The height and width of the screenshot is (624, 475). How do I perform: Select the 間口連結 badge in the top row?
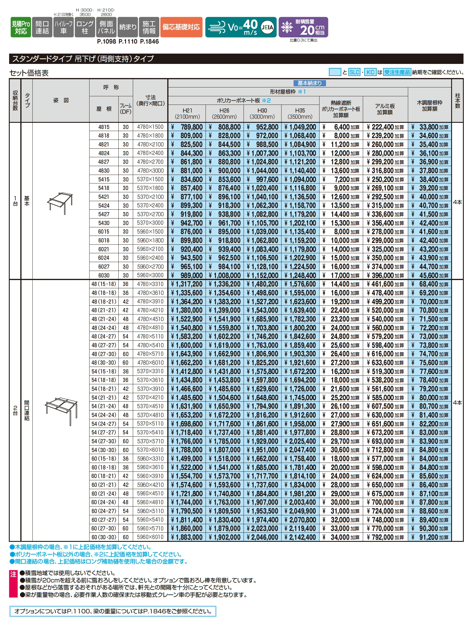pos(42,27)
